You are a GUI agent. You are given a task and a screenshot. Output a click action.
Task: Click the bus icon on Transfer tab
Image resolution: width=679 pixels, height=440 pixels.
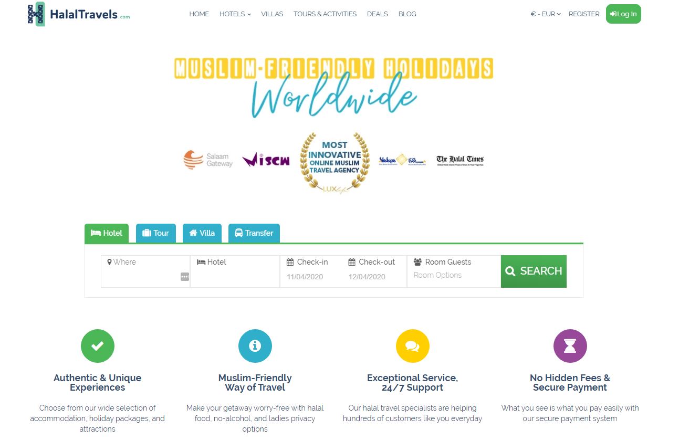[x=238, y=233]
